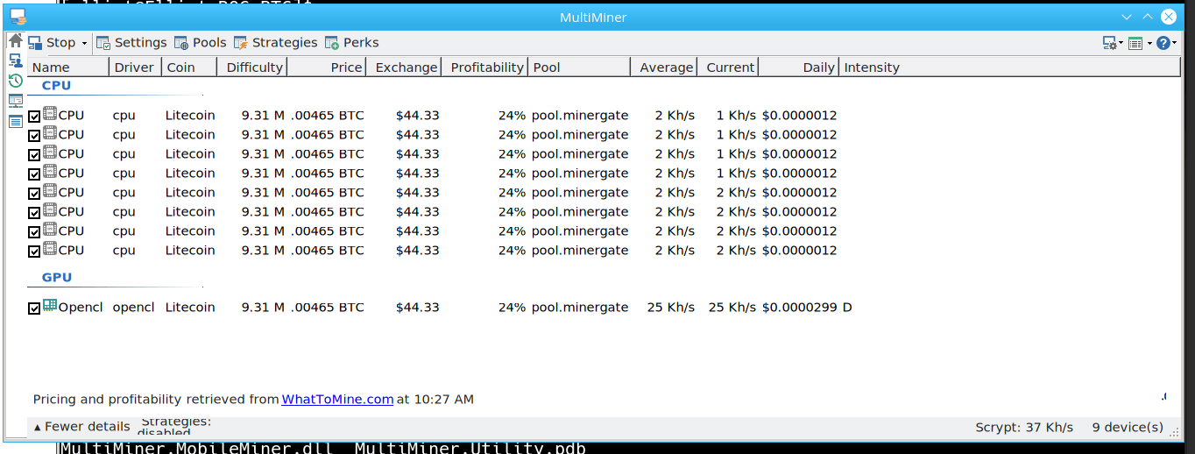The image size is (1195, 454).
Task: Click the Perks plus icon
Action: click(332, 43)
